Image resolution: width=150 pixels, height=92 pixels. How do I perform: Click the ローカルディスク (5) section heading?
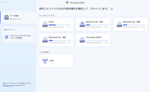coord(47,16)
